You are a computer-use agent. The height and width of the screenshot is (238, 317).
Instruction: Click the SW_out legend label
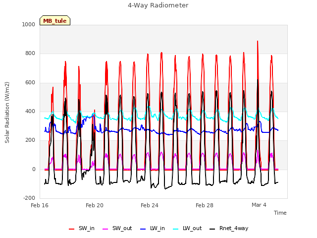pos(122,229)
